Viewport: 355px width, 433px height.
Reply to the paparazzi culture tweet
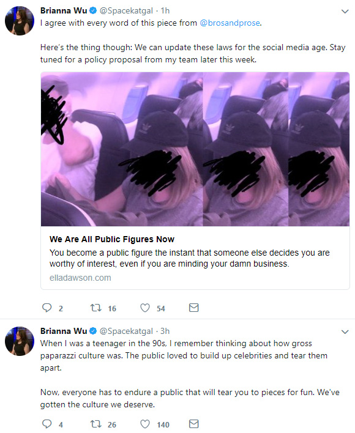47,424
